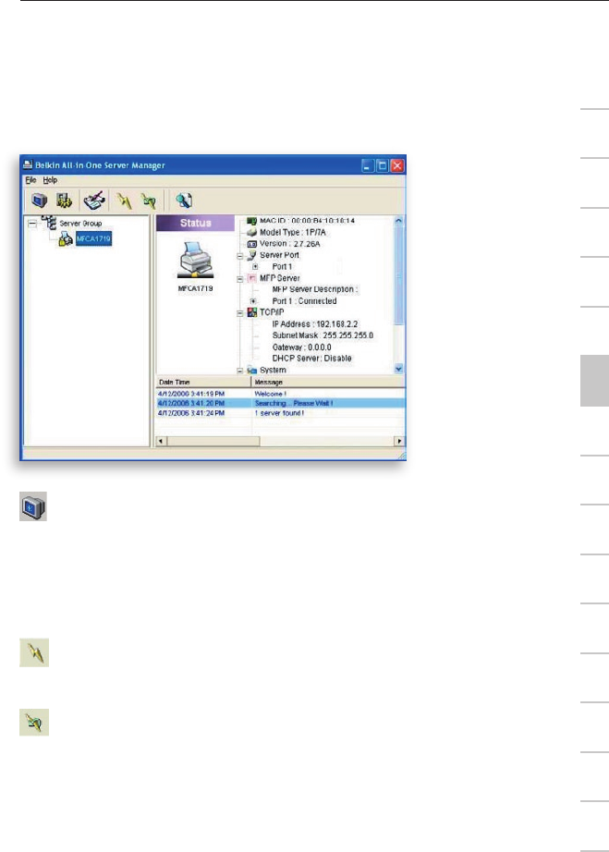Click the MAC ID chip icon
609x852 pixels.
coord(251,221)
